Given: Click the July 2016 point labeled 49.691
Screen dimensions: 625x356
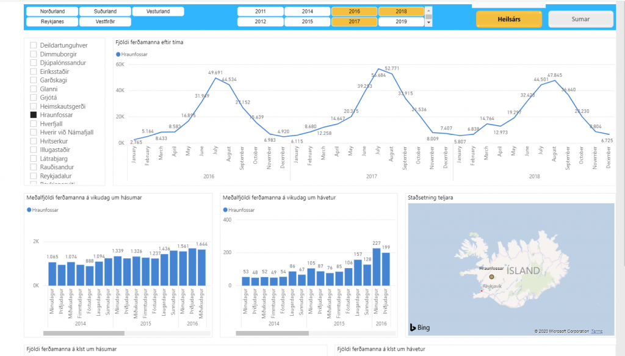Looking at the screenshot, I should pos(215,78).
